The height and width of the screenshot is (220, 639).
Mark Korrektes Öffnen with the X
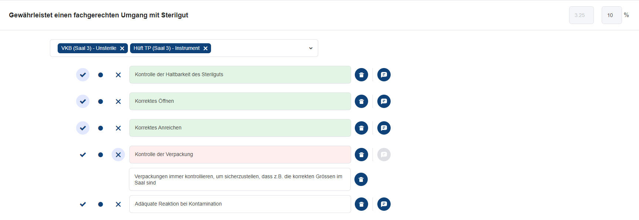tap(118, 101)
